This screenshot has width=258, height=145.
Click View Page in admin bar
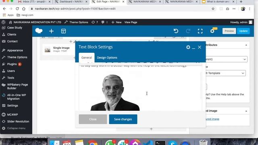coord(131,22)
